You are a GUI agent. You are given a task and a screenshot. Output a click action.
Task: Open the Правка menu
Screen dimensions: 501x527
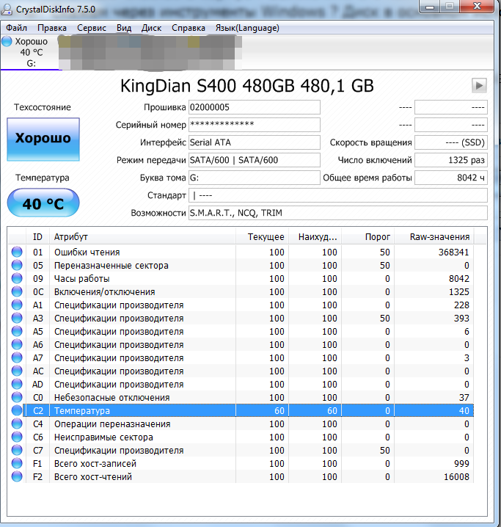point(52,28)
